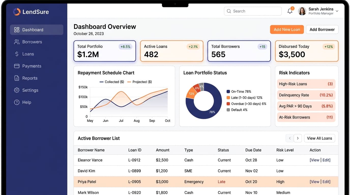Click the Projected ($) legend entry
Viewport: 350px width, 195px height.
coord(139,82)
